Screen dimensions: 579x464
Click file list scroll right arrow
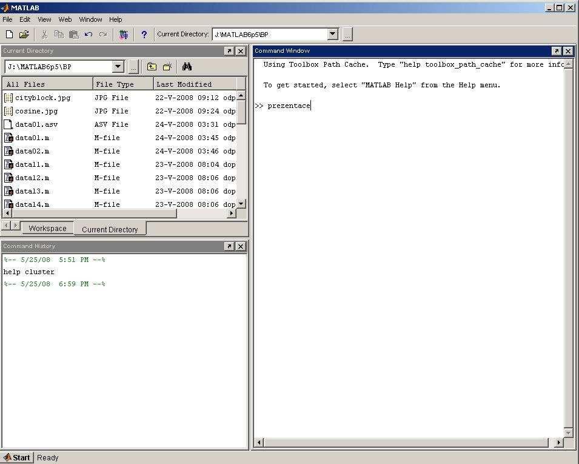[x=232, y=213]
